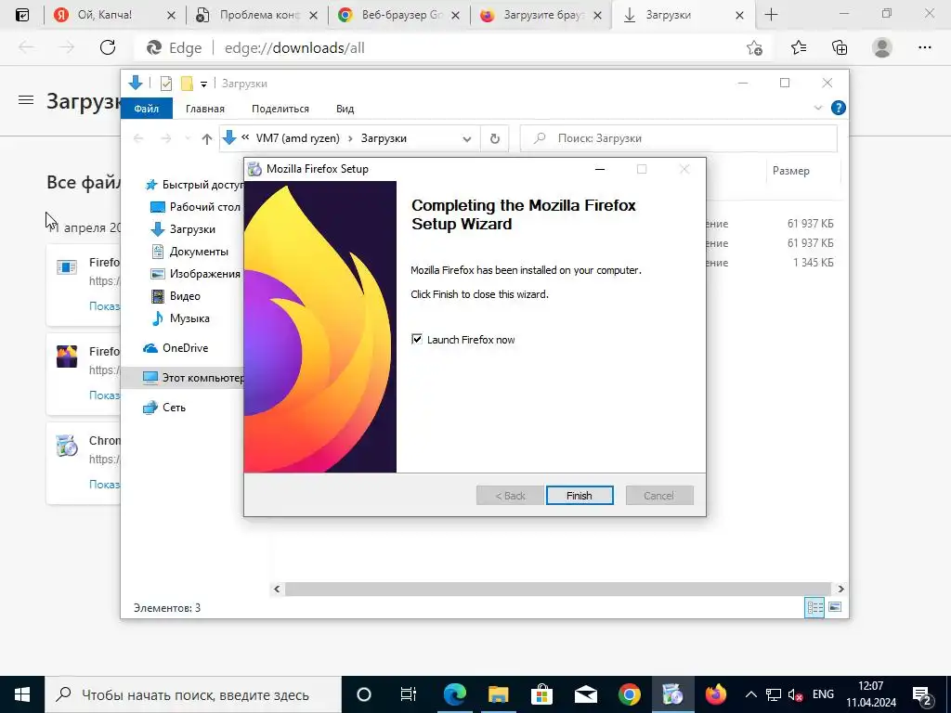951x713 pixels.
Task: Uncheck Launch Firefox now checkbox
Action: point(417,339)
